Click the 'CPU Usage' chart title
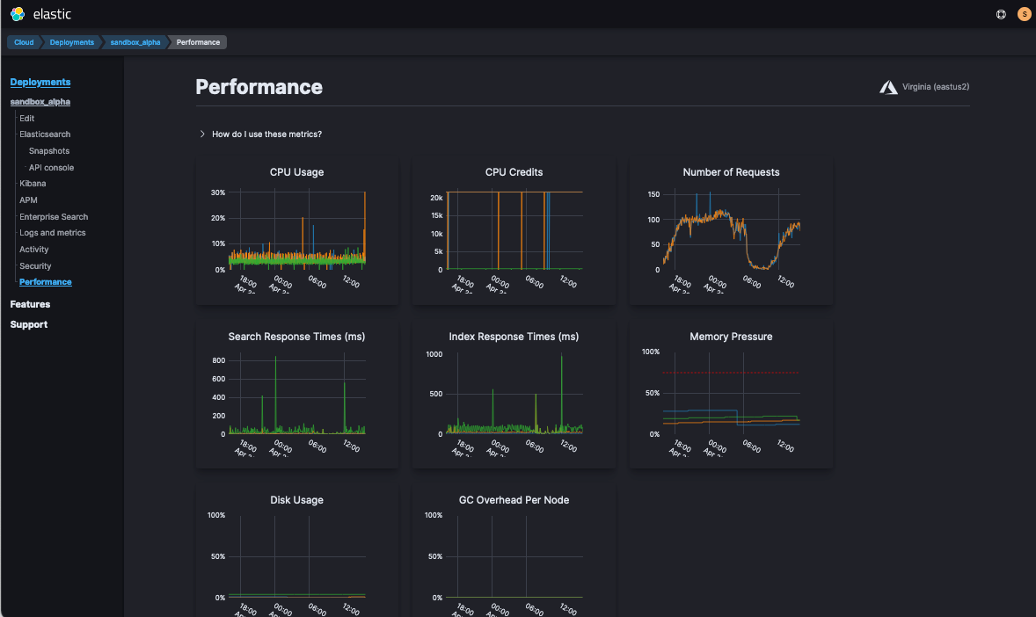 click(296, 172)
